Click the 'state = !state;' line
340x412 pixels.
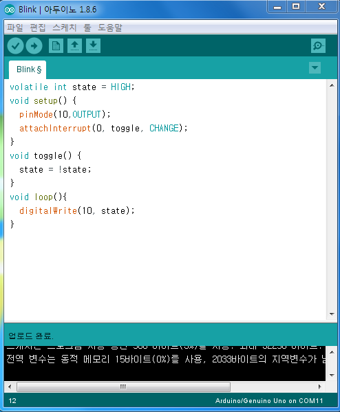[55, 169]
